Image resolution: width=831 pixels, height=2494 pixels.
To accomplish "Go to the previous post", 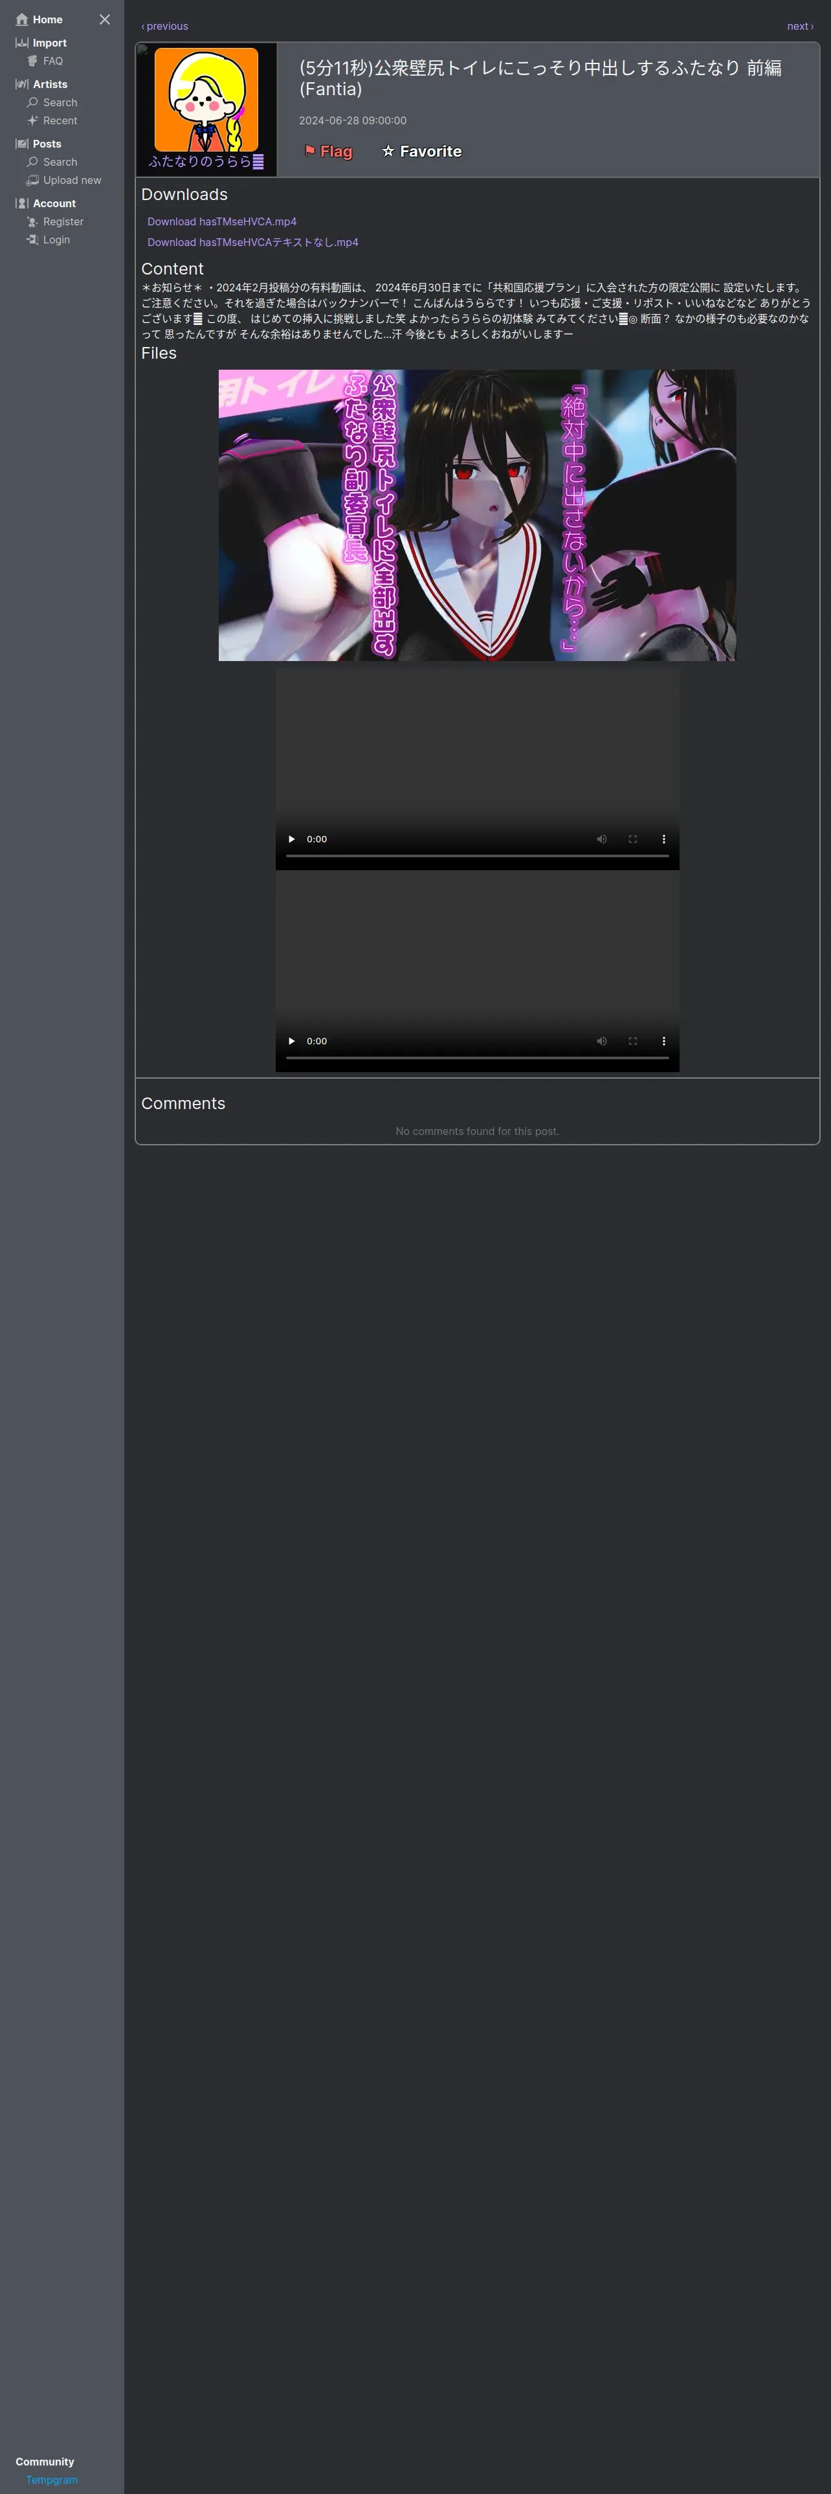I will (x=164, y=26).
